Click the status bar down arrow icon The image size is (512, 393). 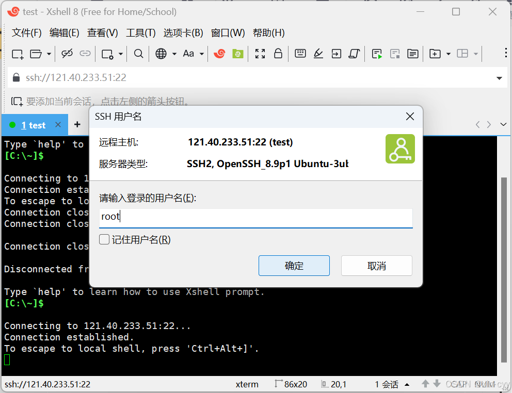pyautogui.click(x=437, y=384)
